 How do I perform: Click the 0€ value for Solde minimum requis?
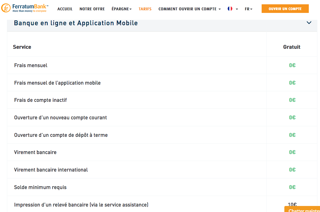coord(292,187)
